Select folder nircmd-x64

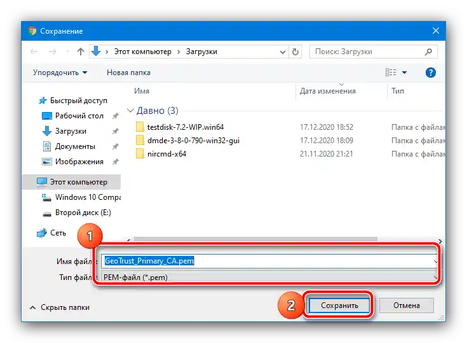coord(166,154)
